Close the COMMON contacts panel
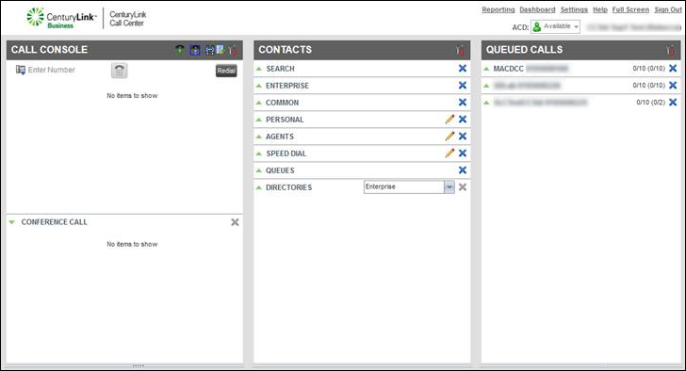Screen dimensions: 686x371 point(463,103)
